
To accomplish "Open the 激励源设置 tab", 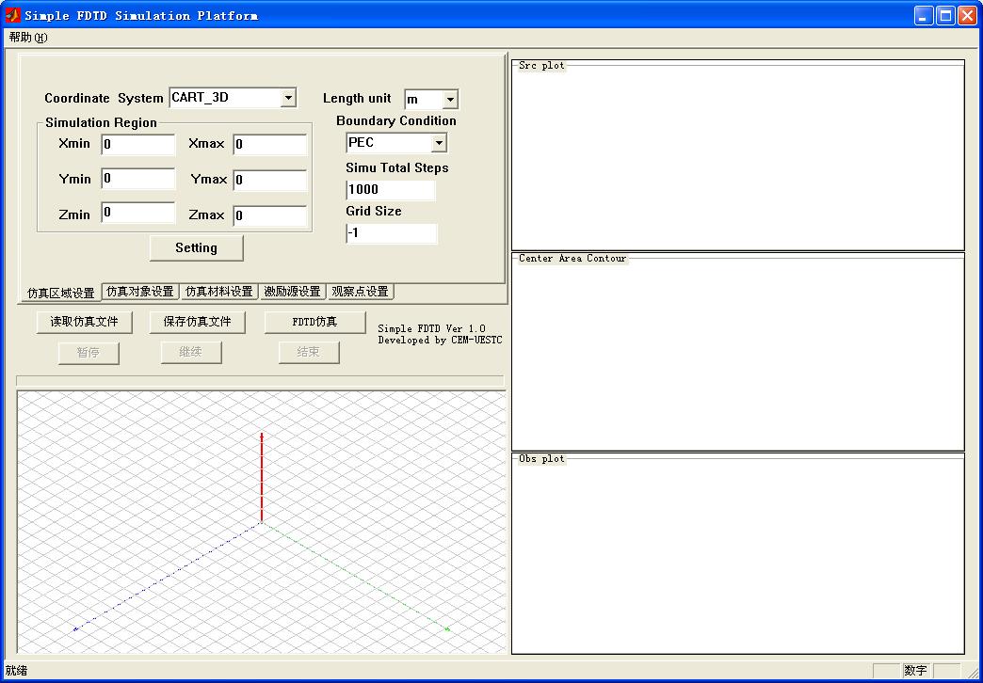I will (x=292, y=292).
